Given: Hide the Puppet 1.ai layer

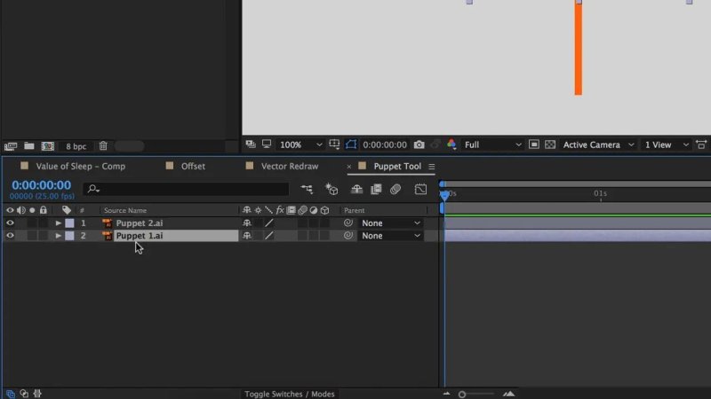Looking at the screenshot, I should coord(10,236).
